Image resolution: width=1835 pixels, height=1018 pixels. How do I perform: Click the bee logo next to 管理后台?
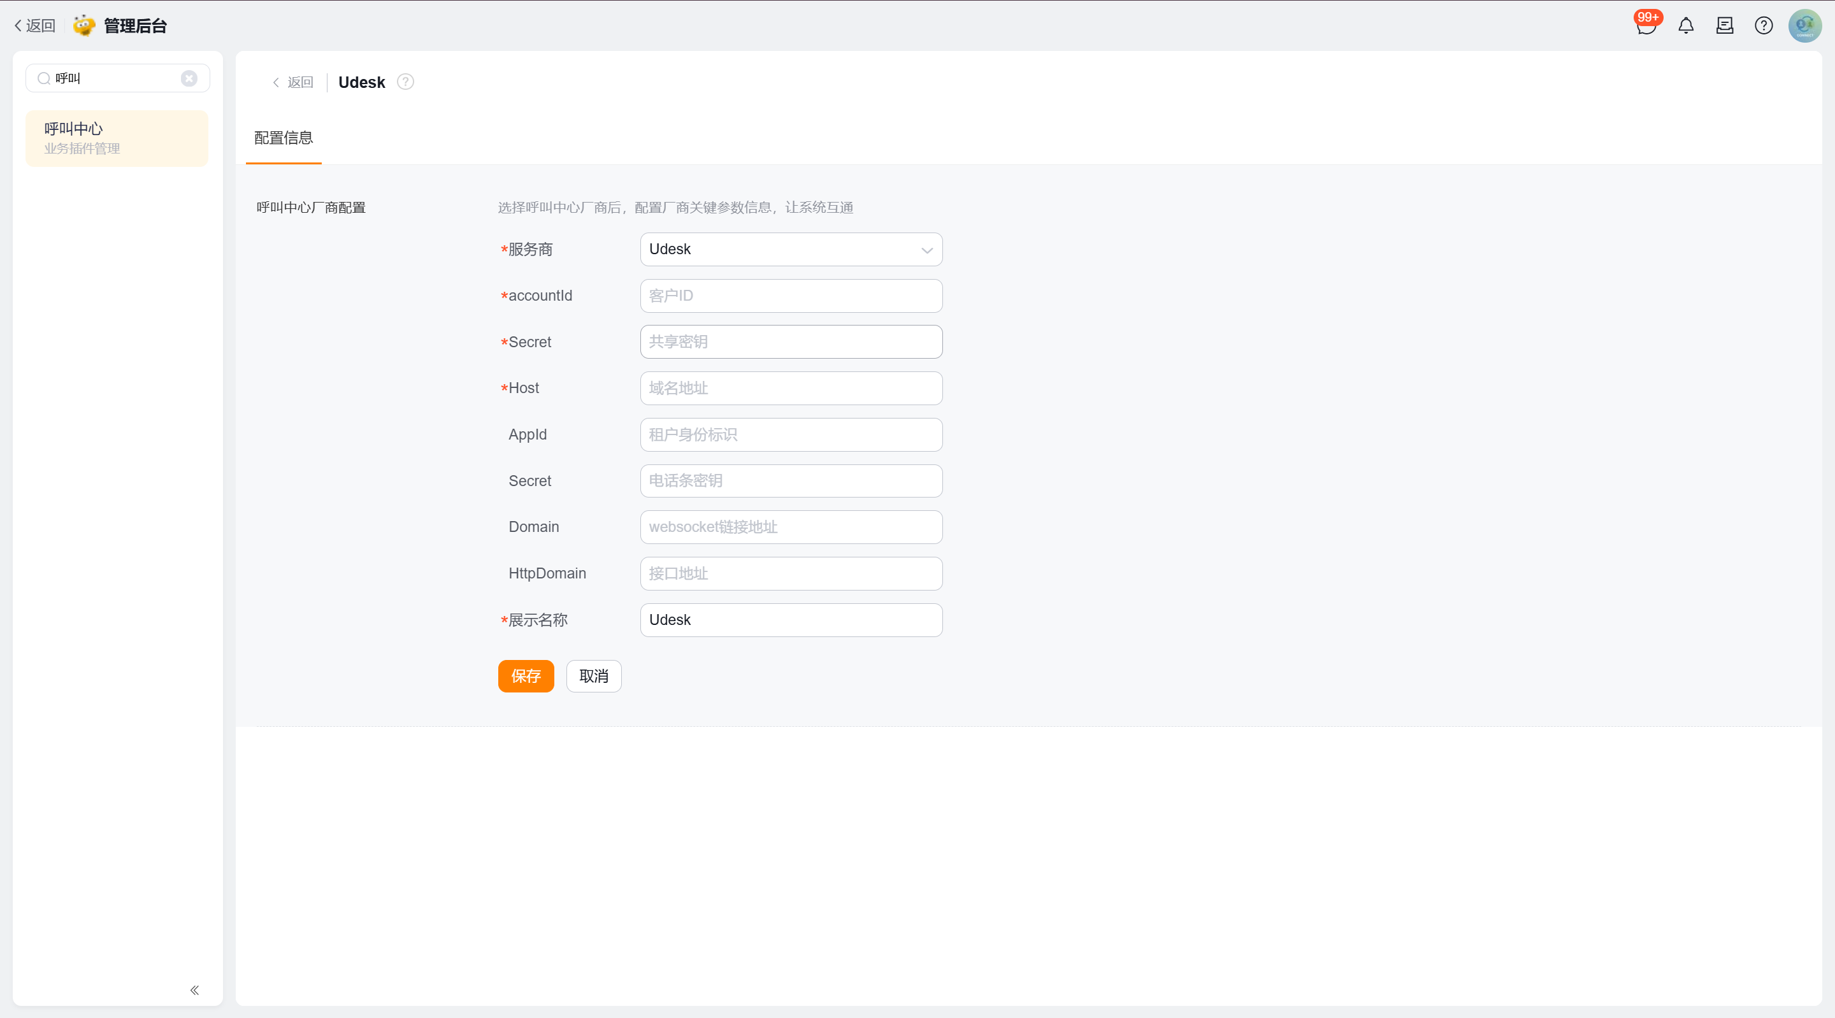pyautogui.click(x=84, y=25)
